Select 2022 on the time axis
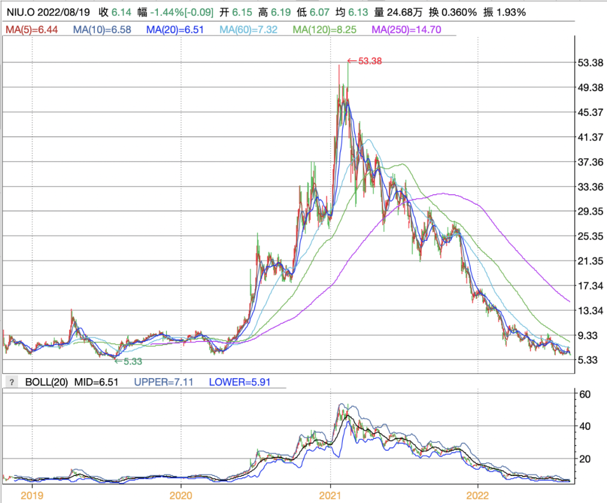 (478, 495)
